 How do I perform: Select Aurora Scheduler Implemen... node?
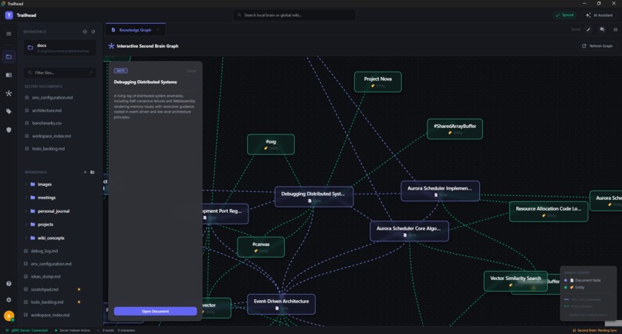[440, 191]
